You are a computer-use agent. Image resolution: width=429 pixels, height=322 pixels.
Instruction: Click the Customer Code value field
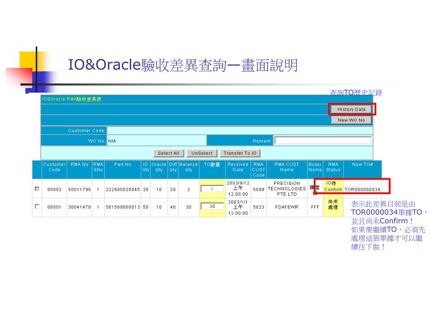tap(240, 131)
